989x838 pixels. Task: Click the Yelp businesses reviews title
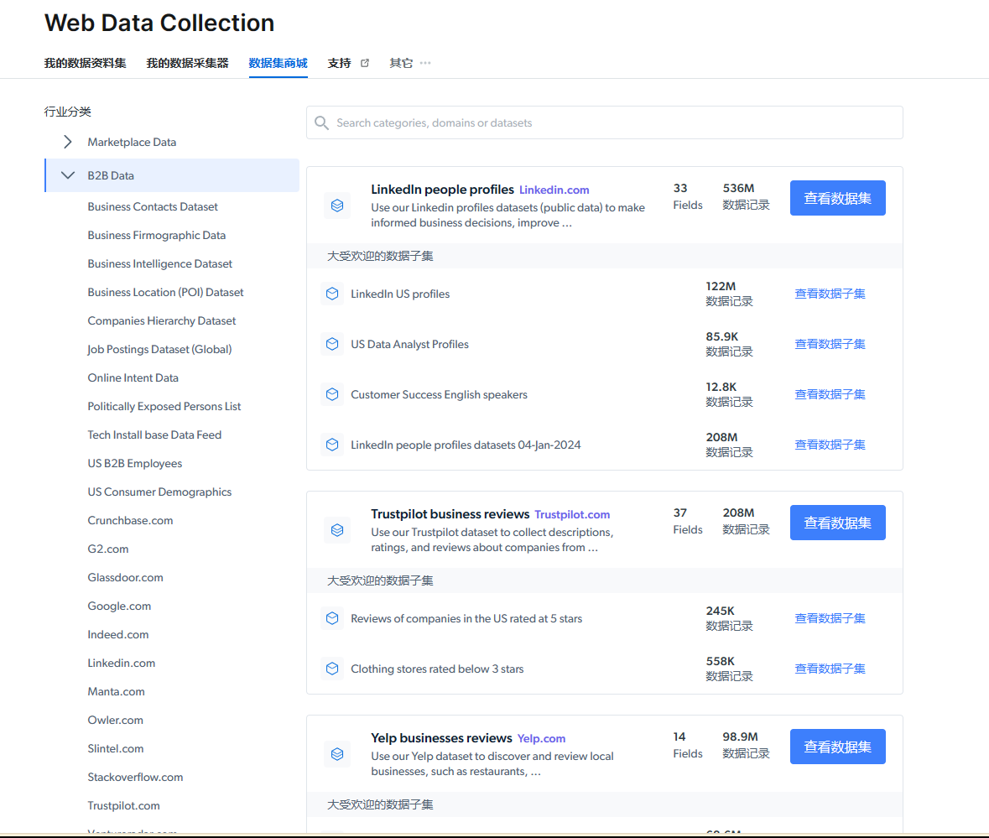(x=441, y=738)
